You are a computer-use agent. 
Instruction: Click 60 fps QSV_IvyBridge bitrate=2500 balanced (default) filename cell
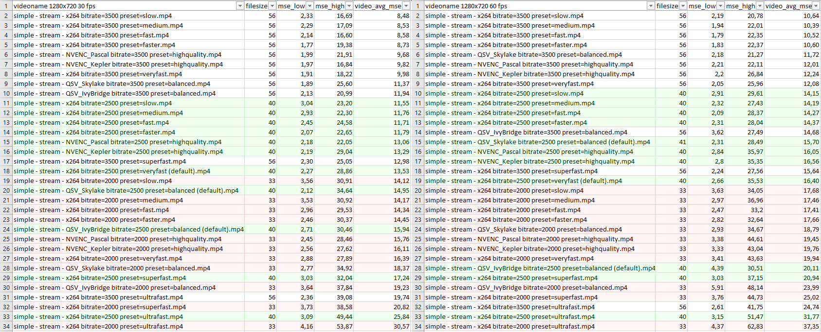[x=540, y=268]
